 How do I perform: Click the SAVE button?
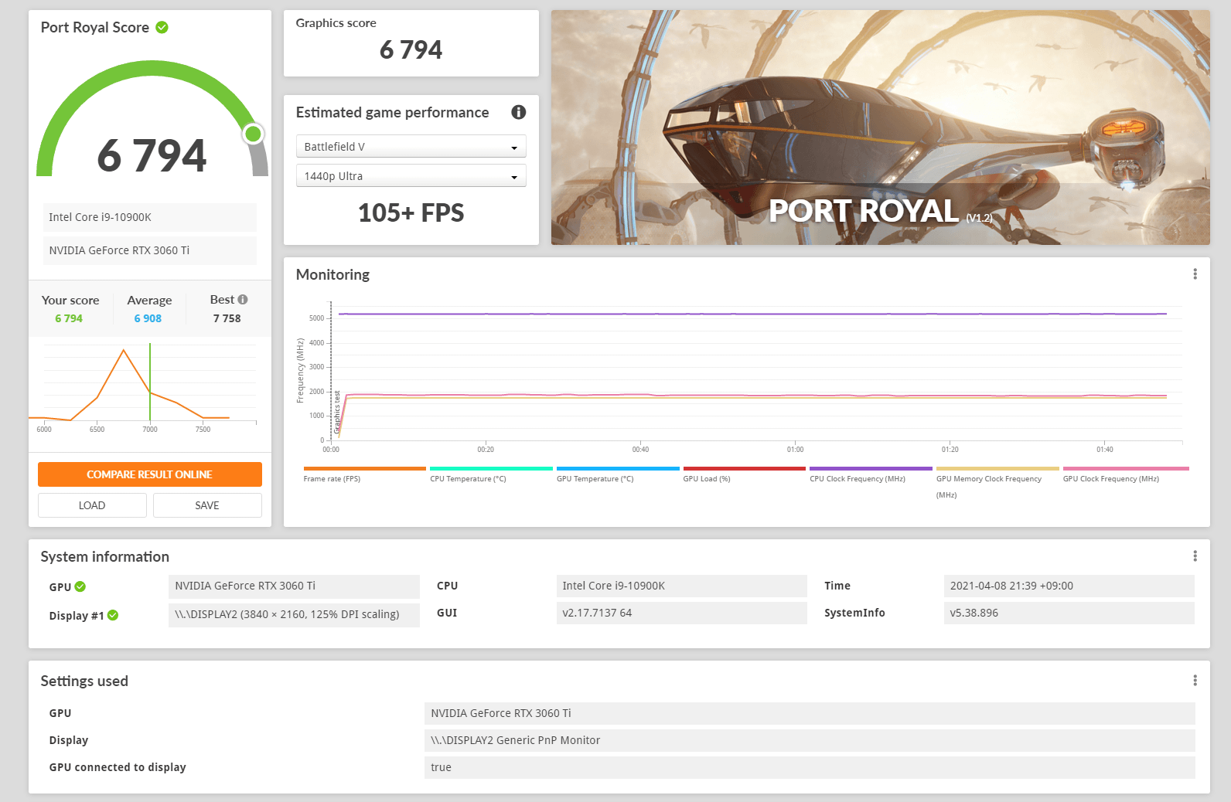point(207,505)
